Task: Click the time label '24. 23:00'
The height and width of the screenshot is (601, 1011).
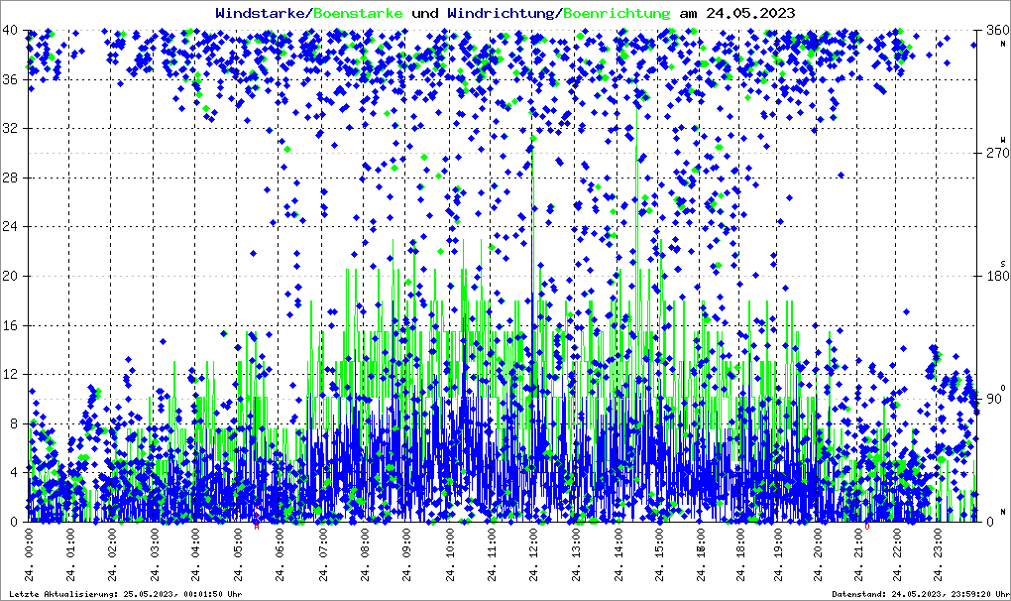Action: (x=938, y=554)
